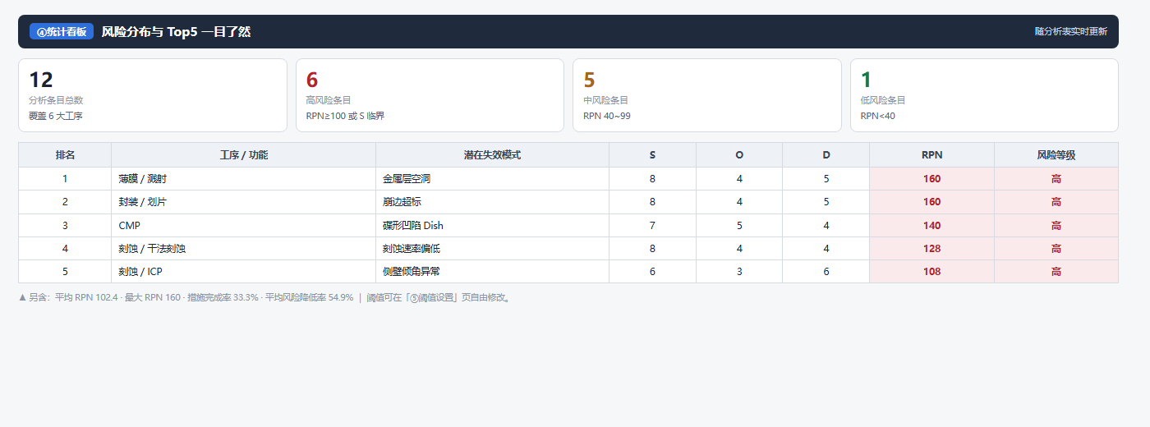Select the low-risk count 1
The height and width of the screenshot is (427, 1150).
coord(867,80)
